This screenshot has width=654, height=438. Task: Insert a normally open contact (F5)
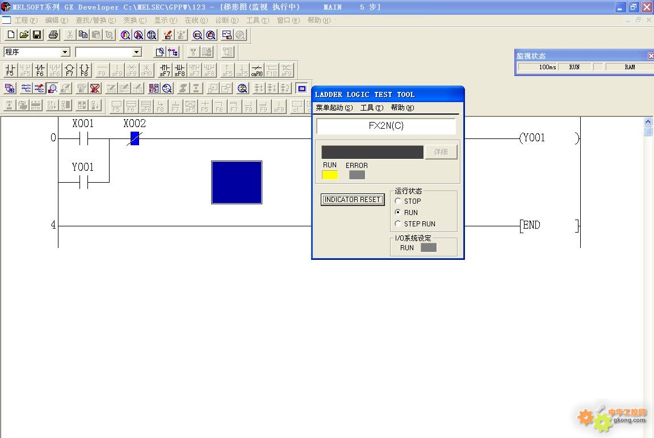10,70
